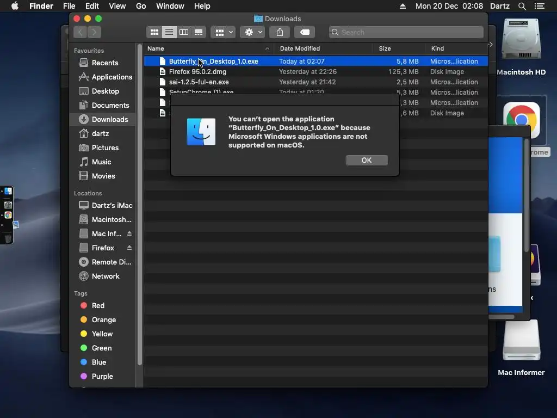
Task: Open the Window menu
Action: [x=170, y=6]
